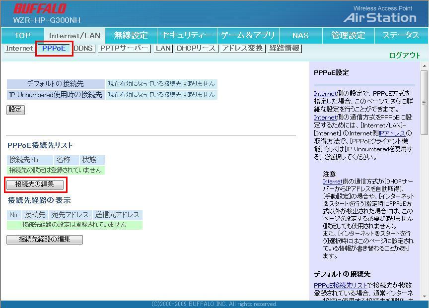Open the ステータス tab

(x=401, y=35)
